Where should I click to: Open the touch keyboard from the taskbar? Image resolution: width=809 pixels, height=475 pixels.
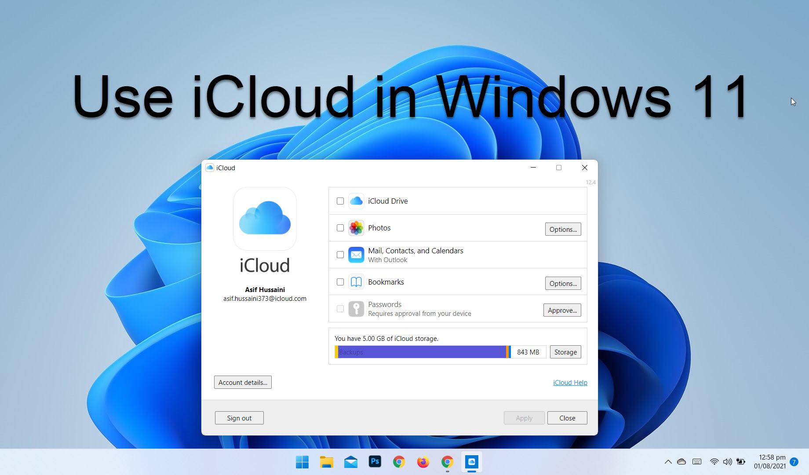(x=696, y=462)
